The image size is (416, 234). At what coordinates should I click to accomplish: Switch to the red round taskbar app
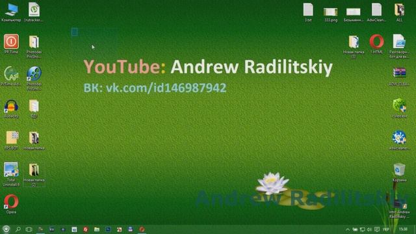coord(142,229)
